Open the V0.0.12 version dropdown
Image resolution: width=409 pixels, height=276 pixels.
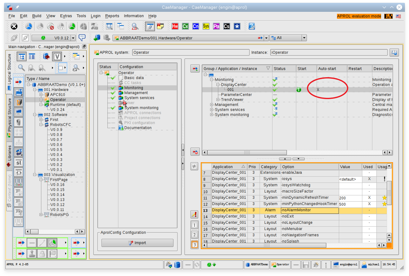click(x=73, y=38)
